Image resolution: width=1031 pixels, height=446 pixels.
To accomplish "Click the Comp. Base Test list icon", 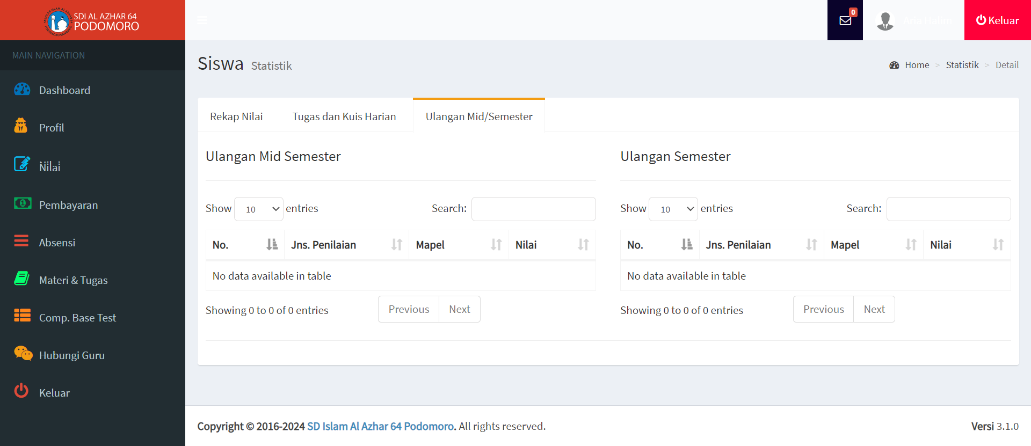I will (22, 316).
